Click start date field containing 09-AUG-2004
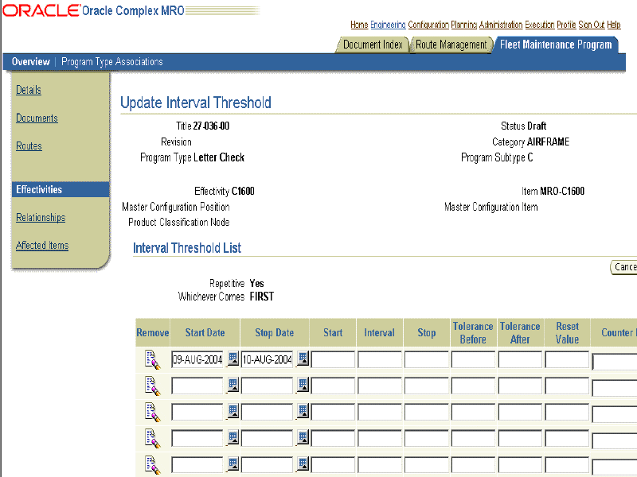 point(197,359)
